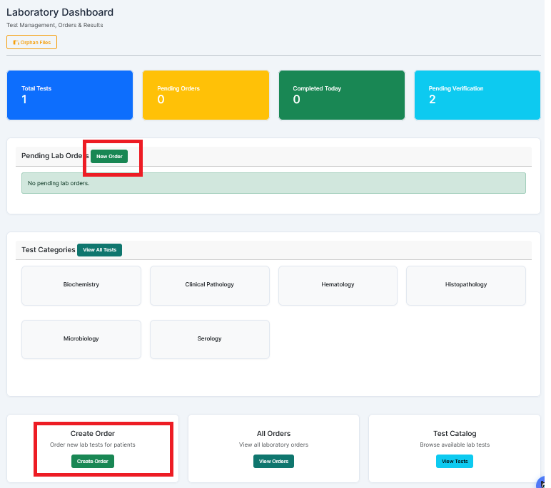Viewport: 551px width, 488px height.
Task: Select the Clinical Pathology category
Action: coord(210,286)
